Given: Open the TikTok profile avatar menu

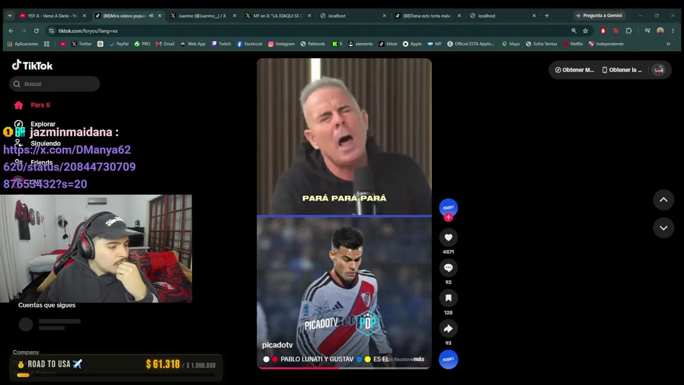Looking at the screenshot, I should (658, 70).
